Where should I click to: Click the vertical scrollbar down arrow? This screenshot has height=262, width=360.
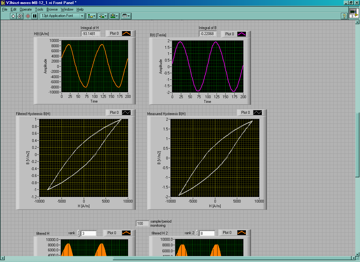(x=357, y=254)
